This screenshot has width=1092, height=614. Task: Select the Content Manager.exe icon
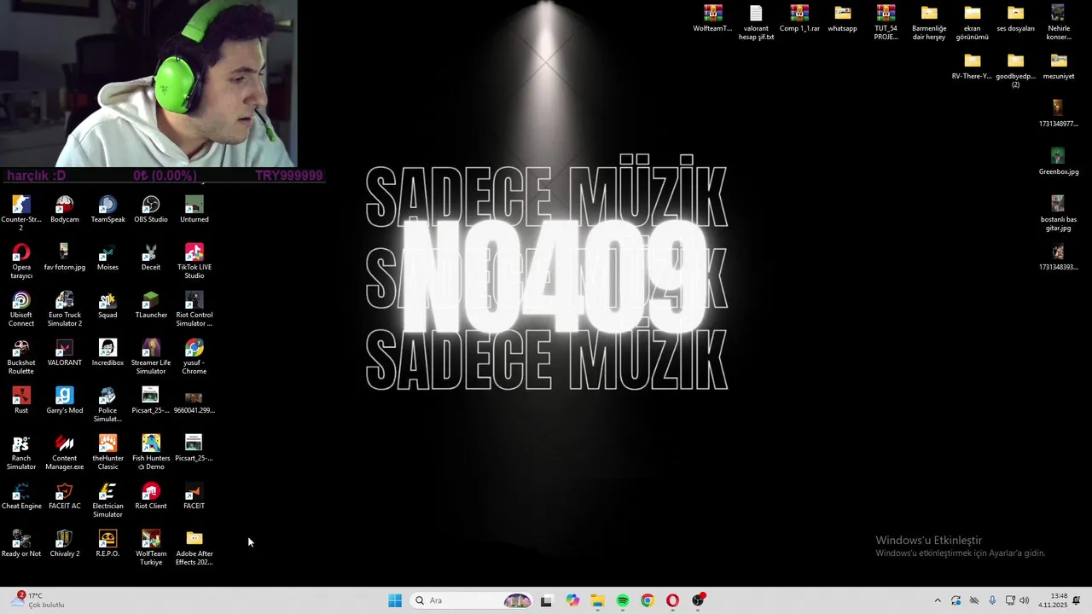65,452
